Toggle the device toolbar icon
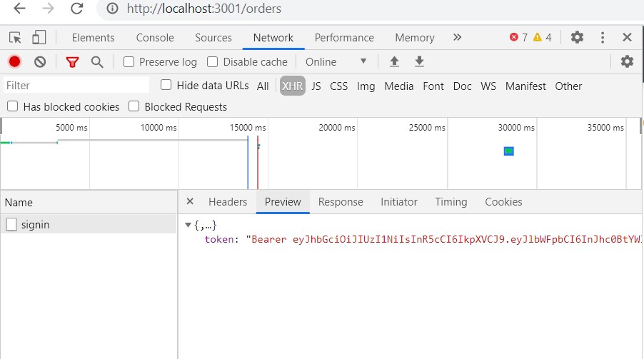The image size is (644, 359). click(39, 37)
